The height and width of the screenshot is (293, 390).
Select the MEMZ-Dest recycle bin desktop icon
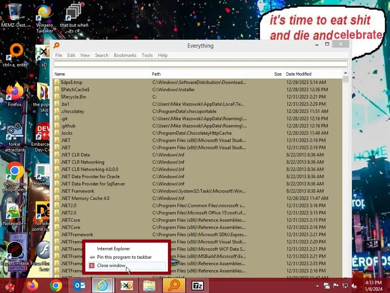point(14,15)
